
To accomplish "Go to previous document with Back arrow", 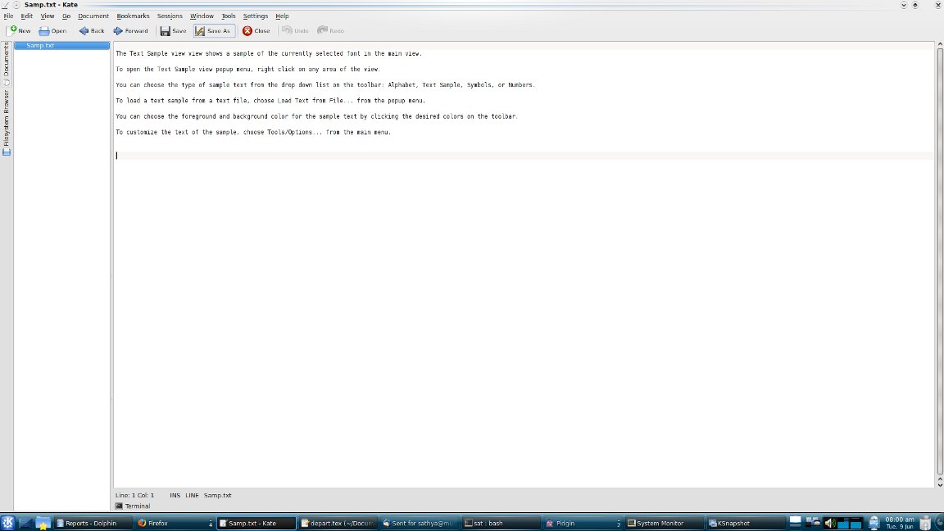I will coord(84,30).
